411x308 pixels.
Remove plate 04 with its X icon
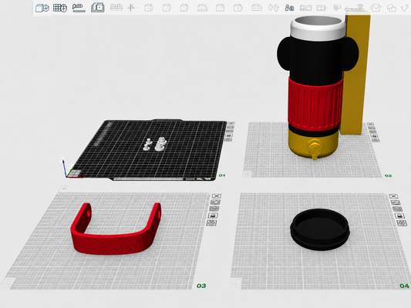[x=393, y=196]
